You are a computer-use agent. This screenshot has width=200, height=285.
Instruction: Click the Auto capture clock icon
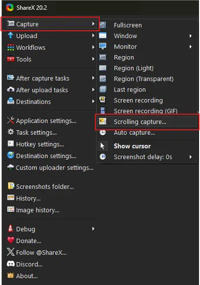103,132
